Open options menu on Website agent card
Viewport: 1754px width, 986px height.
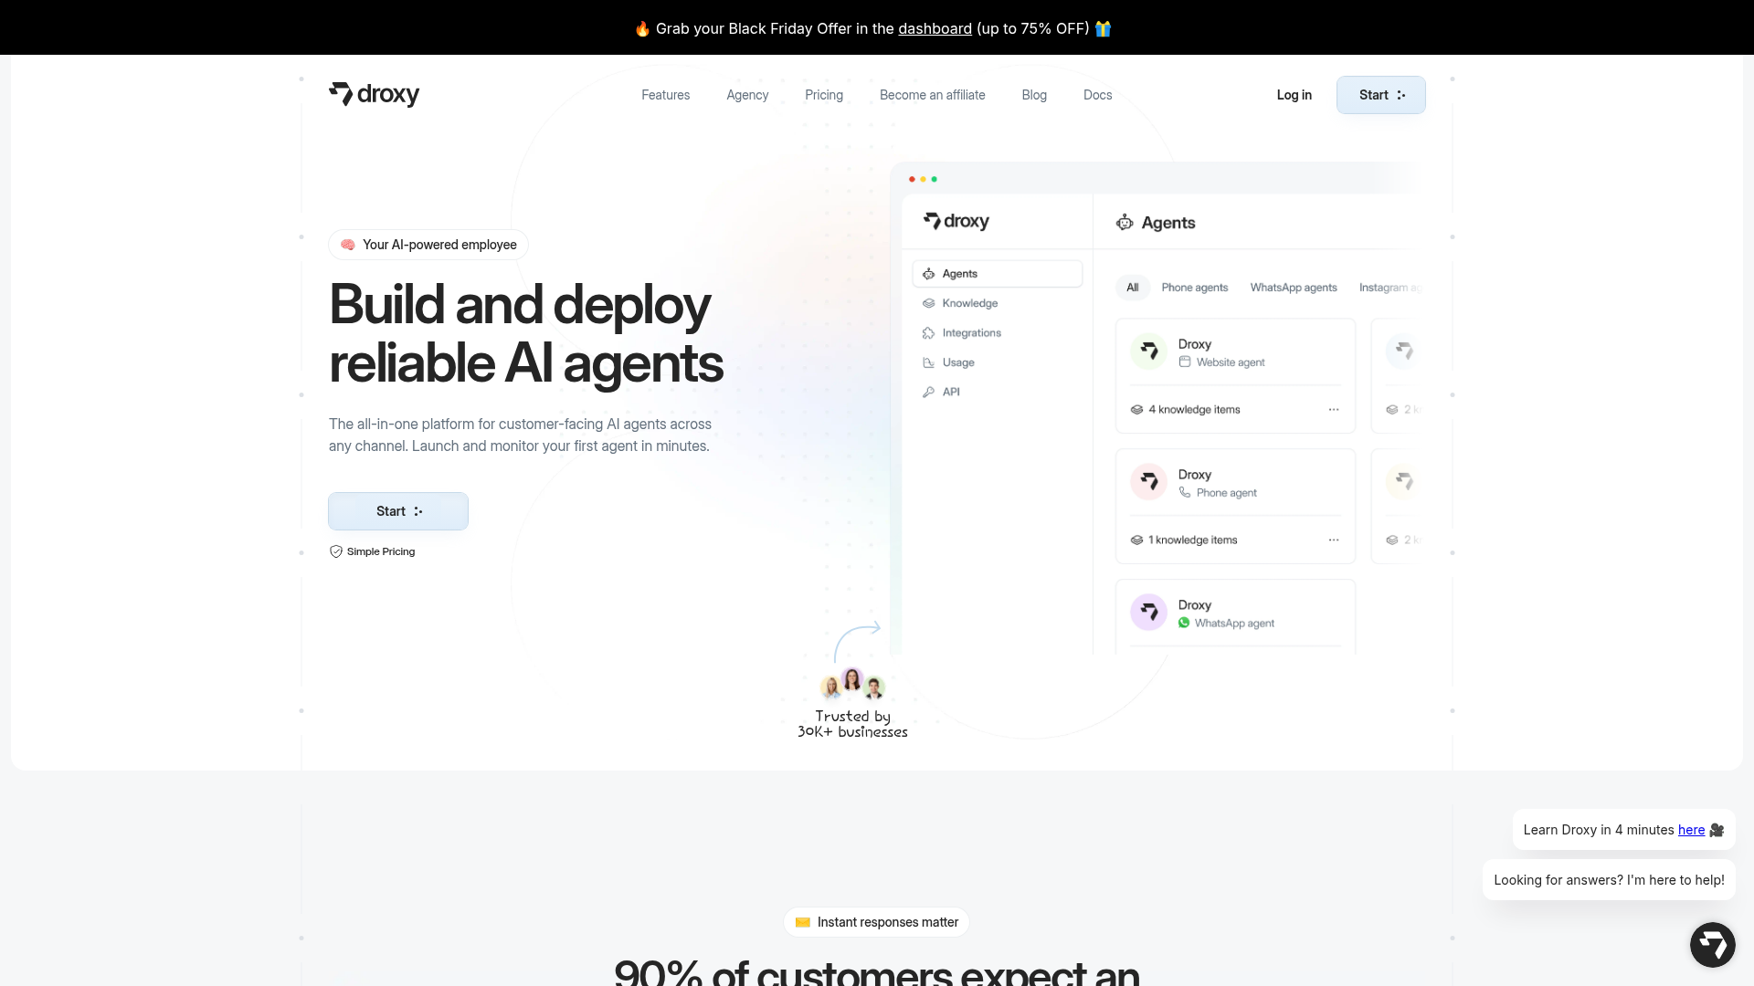tap(1334, 410)
